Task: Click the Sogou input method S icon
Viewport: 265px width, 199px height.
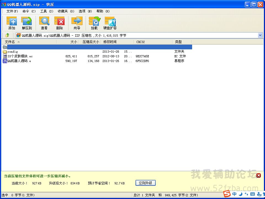Action: pos(227,194)
